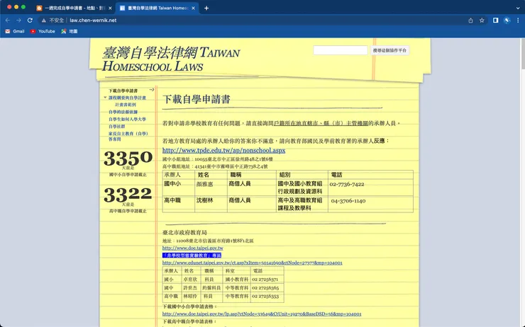Open a new tab with the plus icon
This screenshot has width=525, height=327.
pos(206,8)
